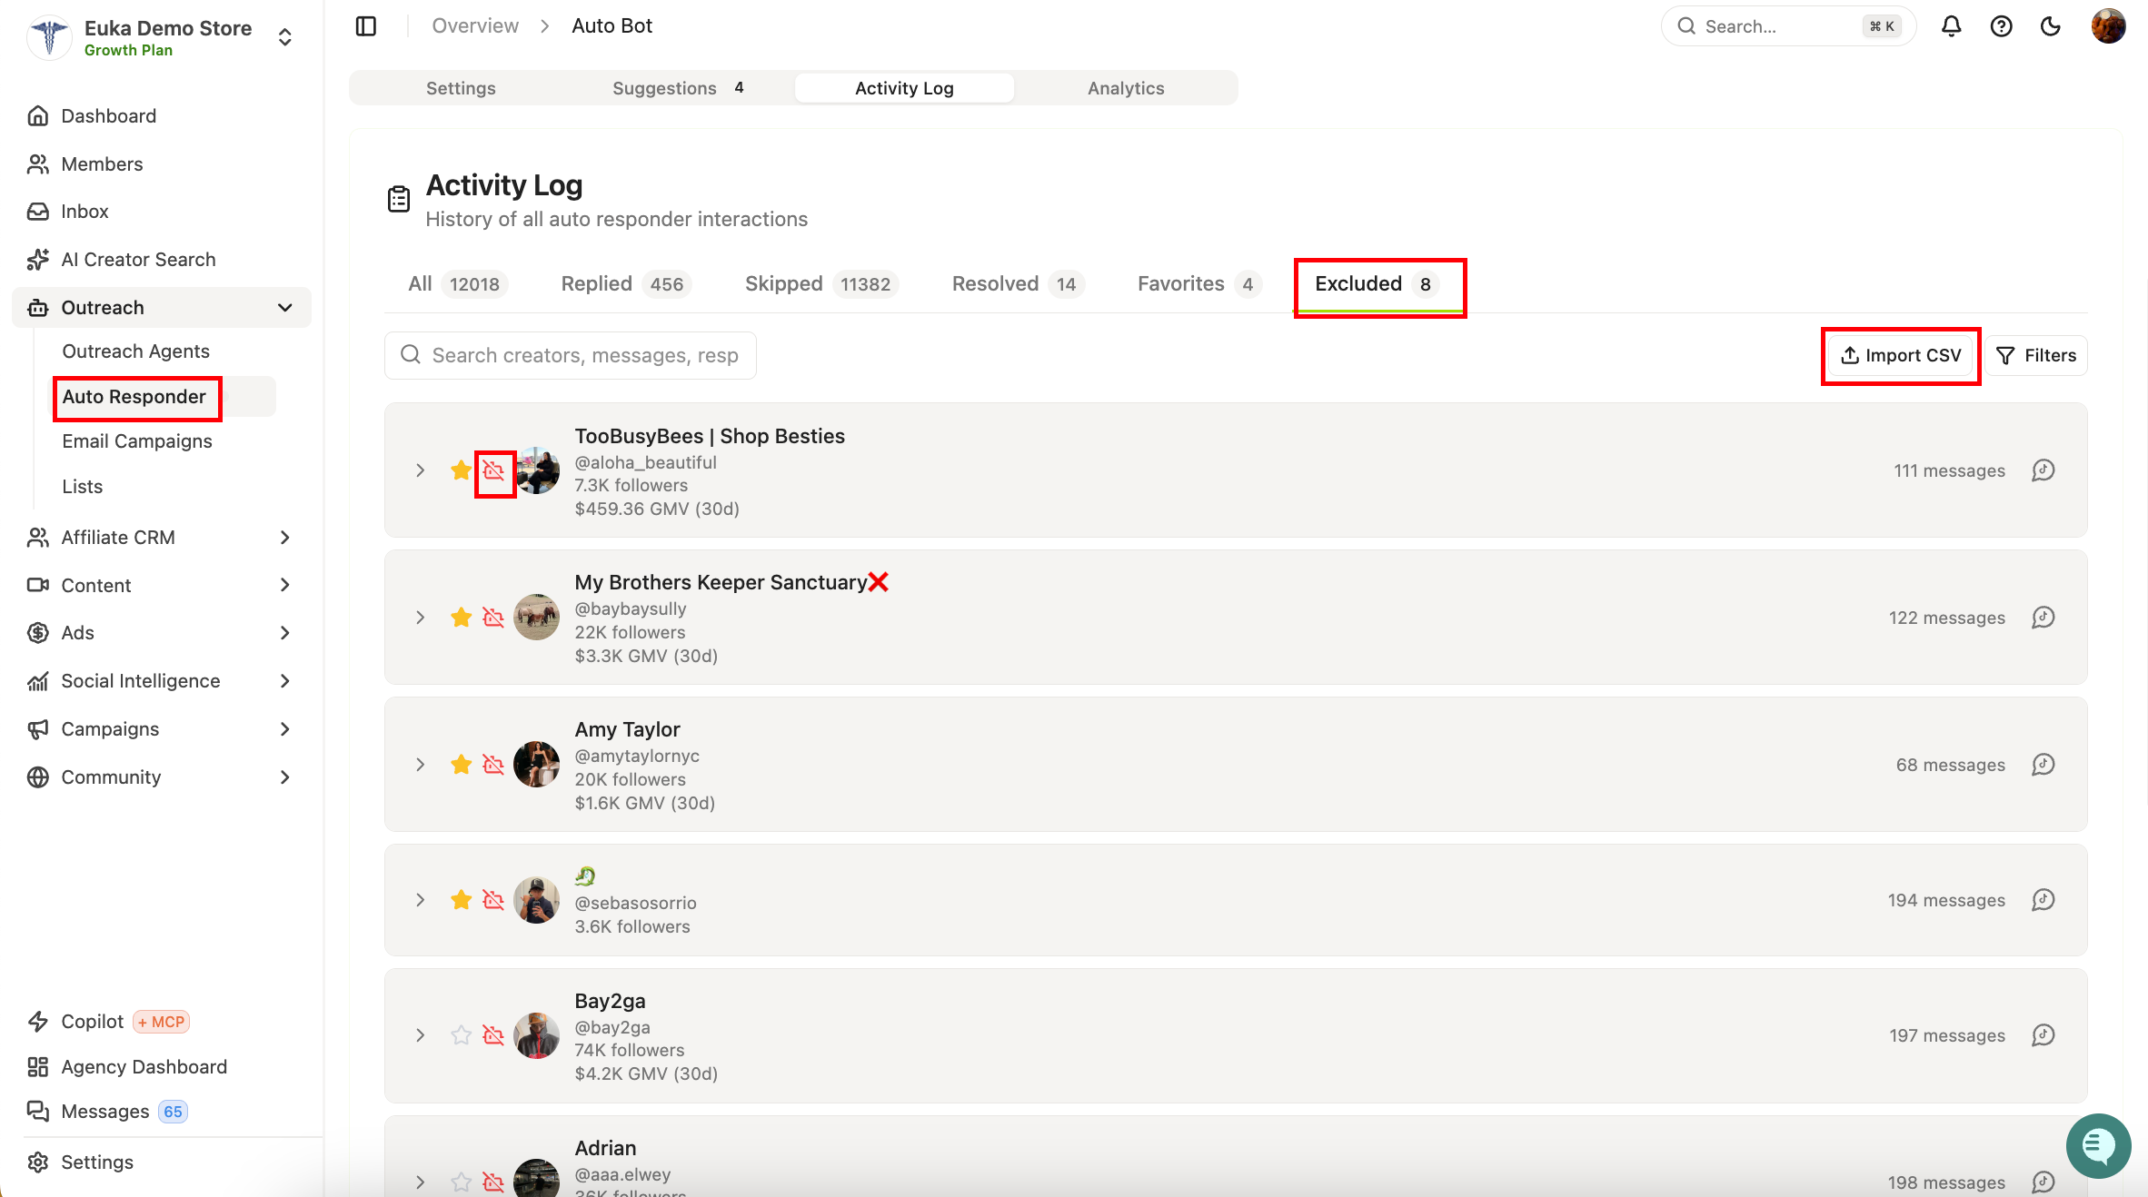This screenshot has height=1197, width=2148.
Task: Click the Import CSV button
Action: [x=1901, y=355]
